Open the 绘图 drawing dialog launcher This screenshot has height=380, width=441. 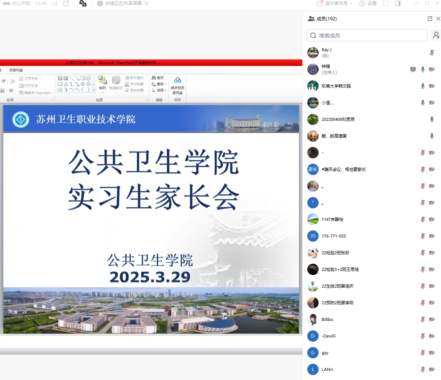(146, 100)
